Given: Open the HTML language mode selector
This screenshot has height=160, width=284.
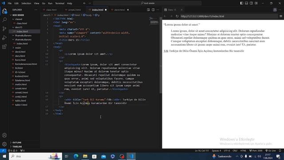Looking at the screenshot, I should coord(243,151).
